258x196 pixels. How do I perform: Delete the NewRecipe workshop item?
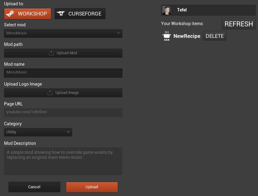215,36
